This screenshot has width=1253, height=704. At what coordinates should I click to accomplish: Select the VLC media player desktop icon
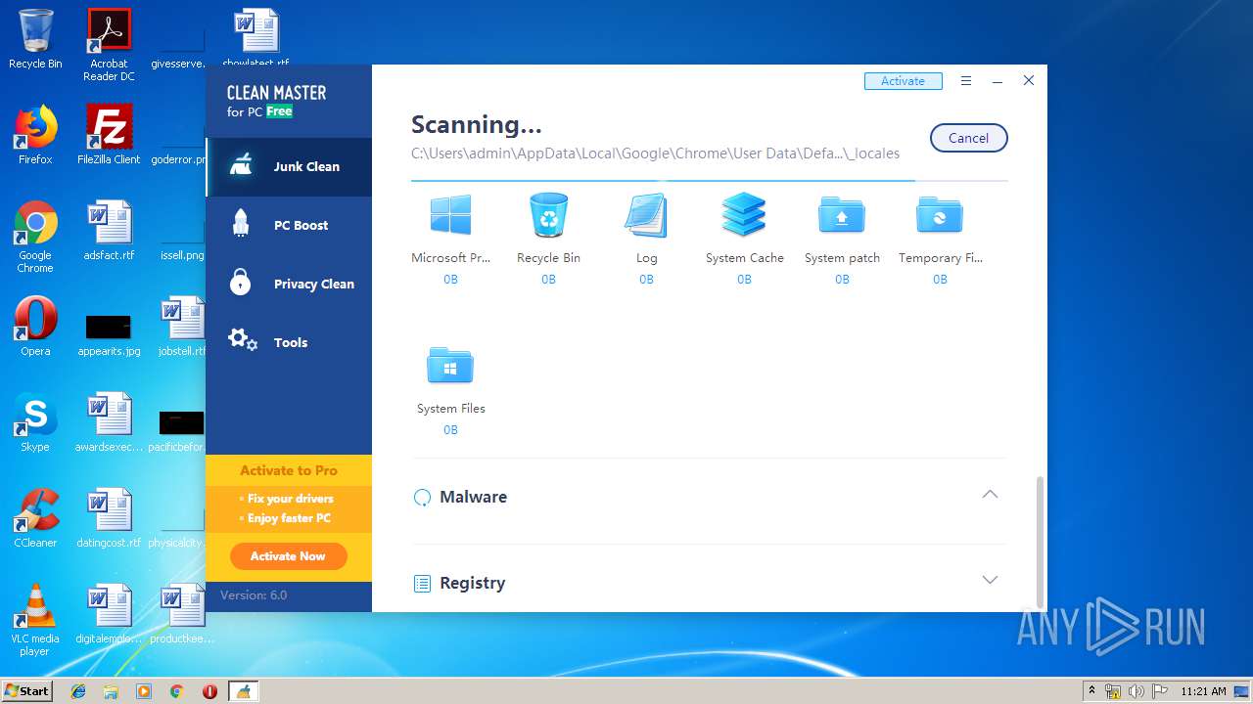pos(35,620)
